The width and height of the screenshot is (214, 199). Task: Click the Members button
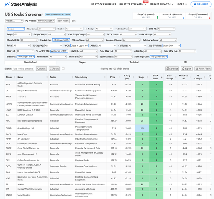coord(201,4)
